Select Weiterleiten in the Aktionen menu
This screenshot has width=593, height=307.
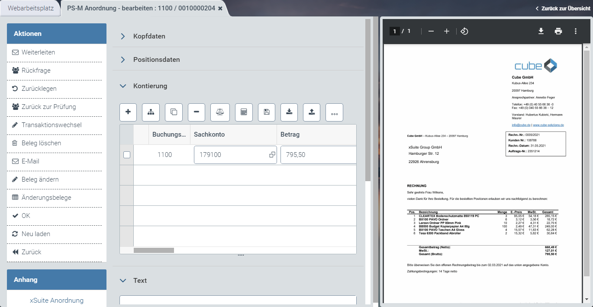click(38, 52)
